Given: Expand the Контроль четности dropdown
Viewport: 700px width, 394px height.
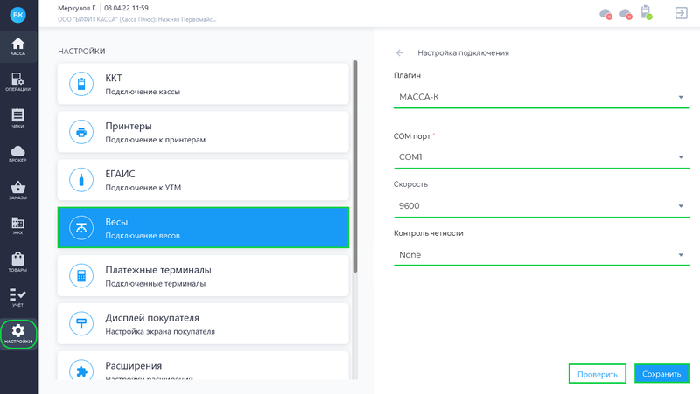Looking at the screenshot, I should [541, 255].
